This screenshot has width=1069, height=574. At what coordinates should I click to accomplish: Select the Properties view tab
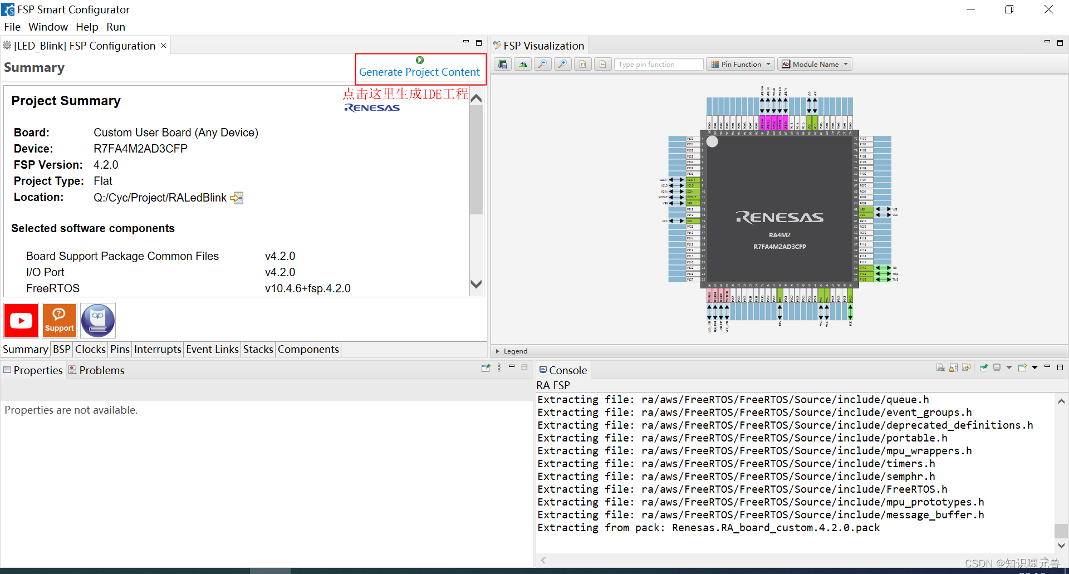(x=33, y=370)
